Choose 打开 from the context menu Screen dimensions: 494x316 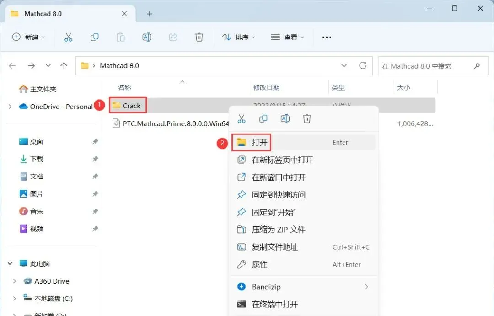(x=303, y=142)
